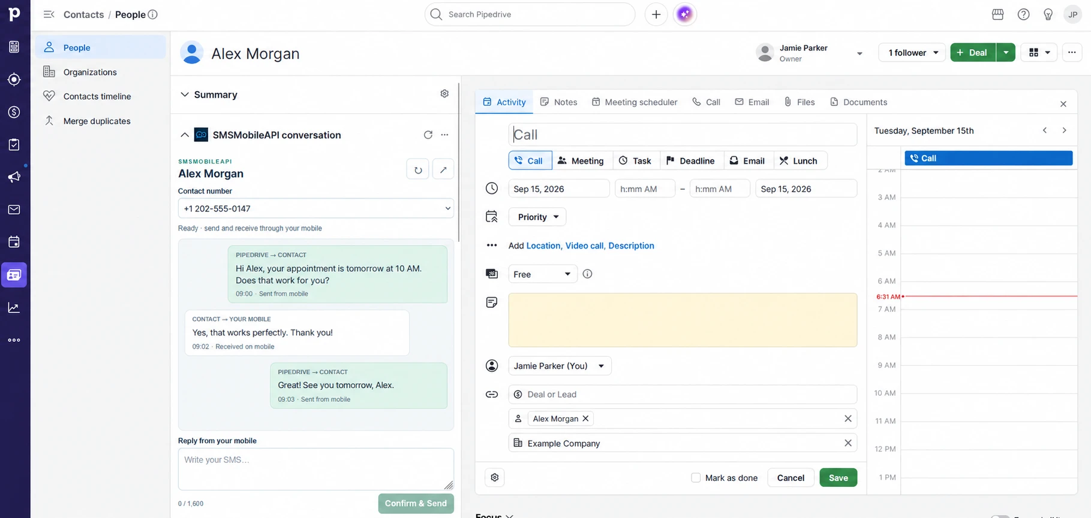1091x518 pixels.
Task: Click Confirm & Send button
Action: (x=416, y=504)
